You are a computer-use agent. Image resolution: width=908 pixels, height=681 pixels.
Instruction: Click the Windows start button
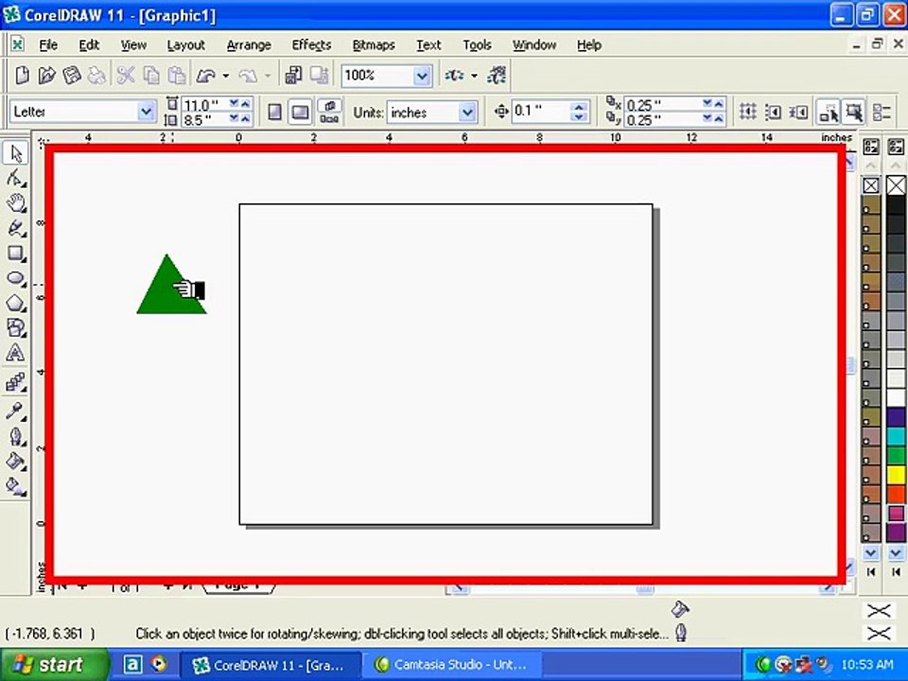pos(54,664)
